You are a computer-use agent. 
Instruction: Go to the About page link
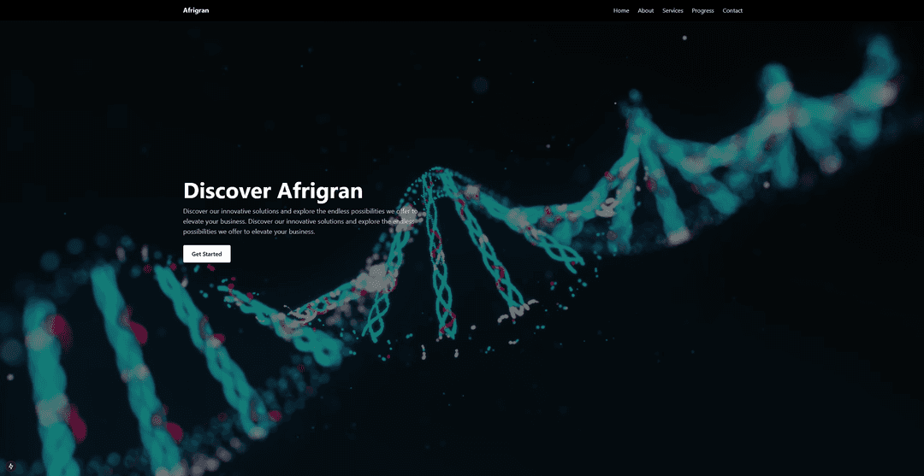point(645,10)
